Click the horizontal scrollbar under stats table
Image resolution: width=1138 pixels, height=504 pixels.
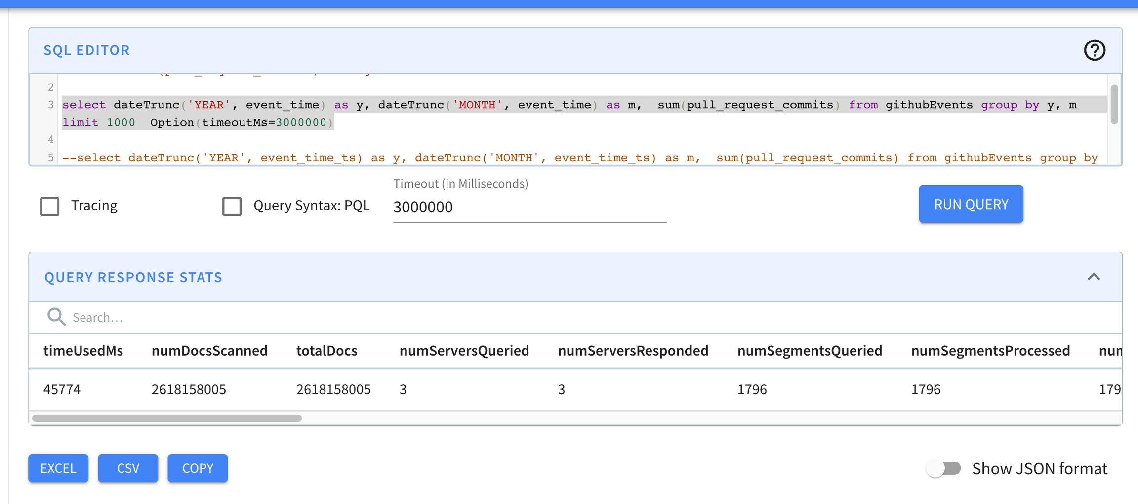tap(167, 418)
